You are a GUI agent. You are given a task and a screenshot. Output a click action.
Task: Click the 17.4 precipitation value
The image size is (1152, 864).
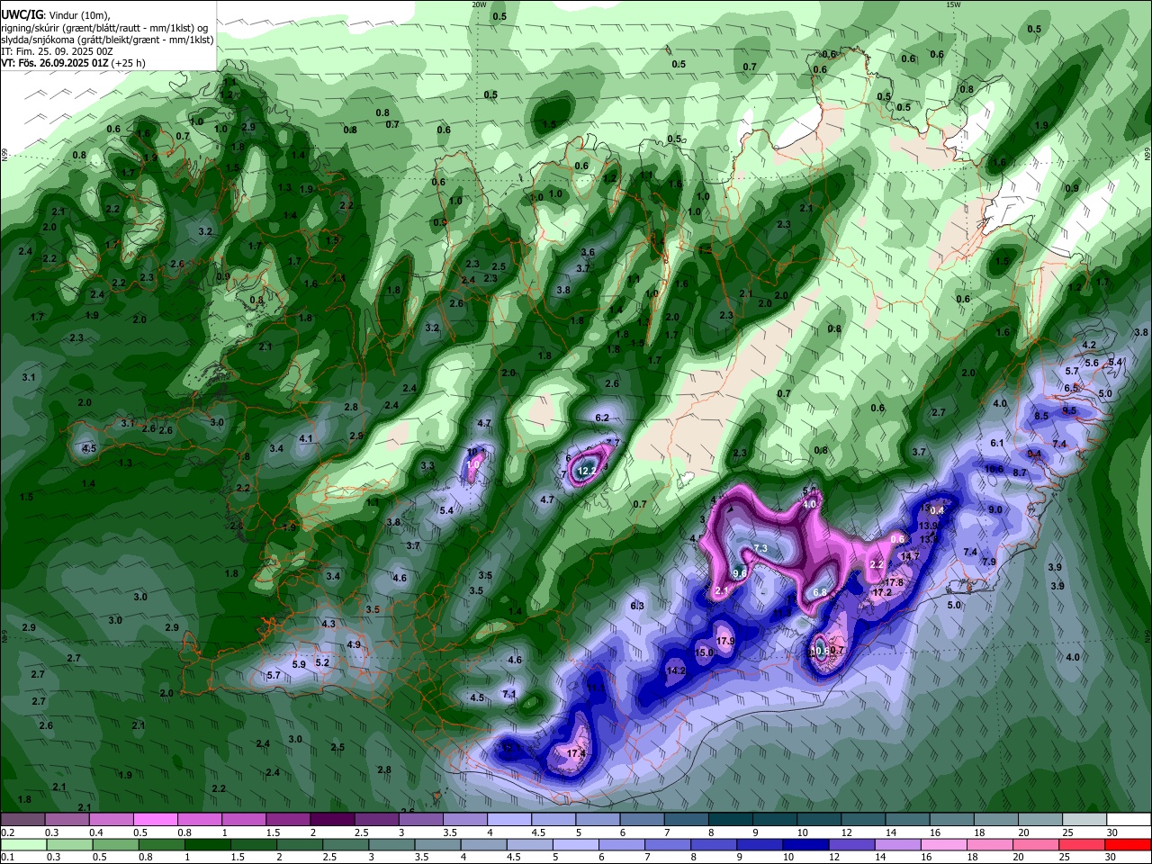(577, 753)
